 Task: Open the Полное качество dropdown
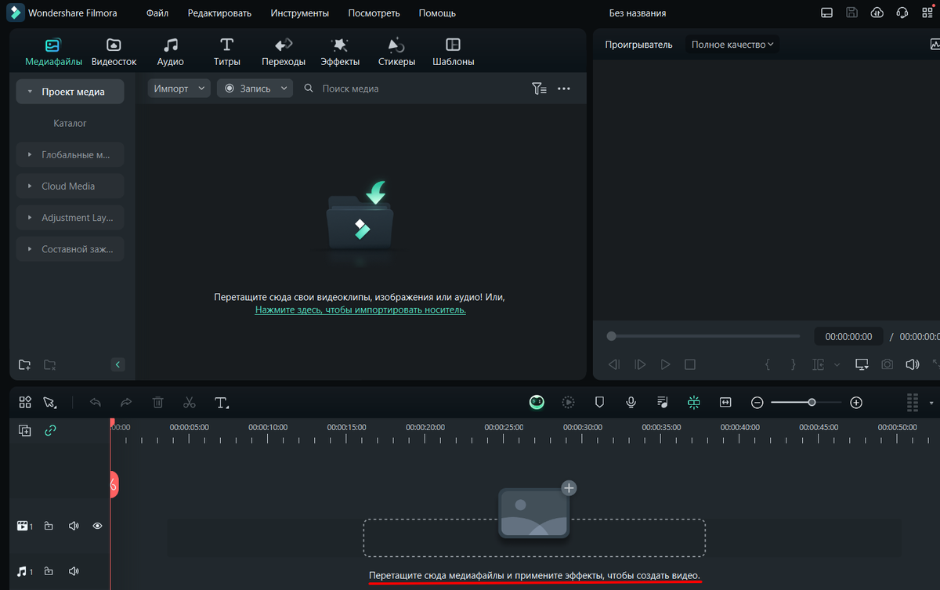pos(732,45)
